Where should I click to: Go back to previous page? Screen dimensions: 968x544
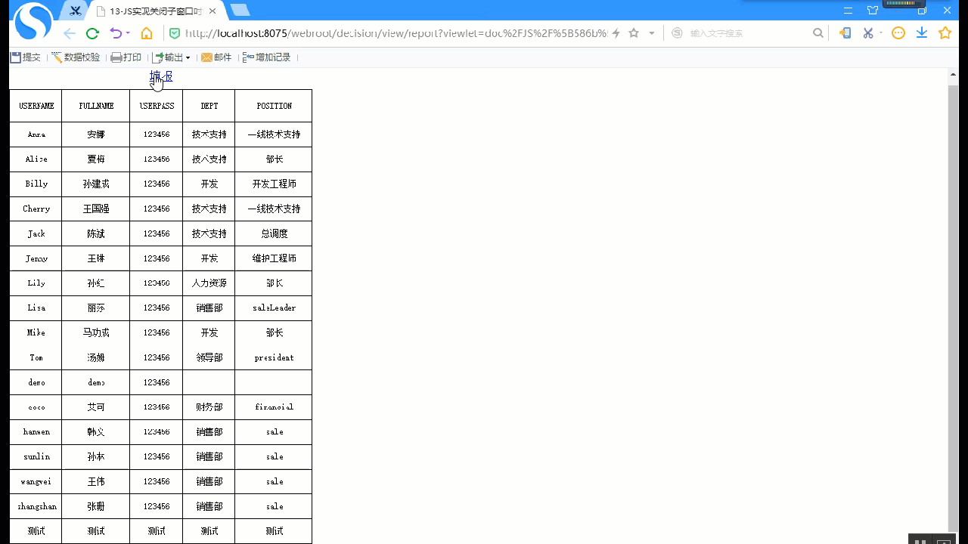[69, 33]
